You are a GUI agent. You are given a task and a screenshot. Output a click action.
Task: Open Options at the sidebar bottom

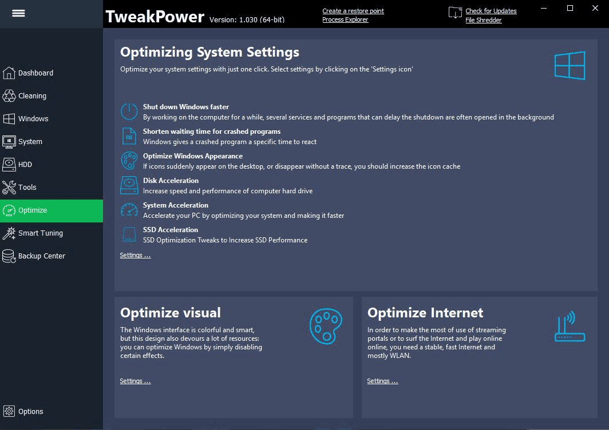click(x=30, y=412)
